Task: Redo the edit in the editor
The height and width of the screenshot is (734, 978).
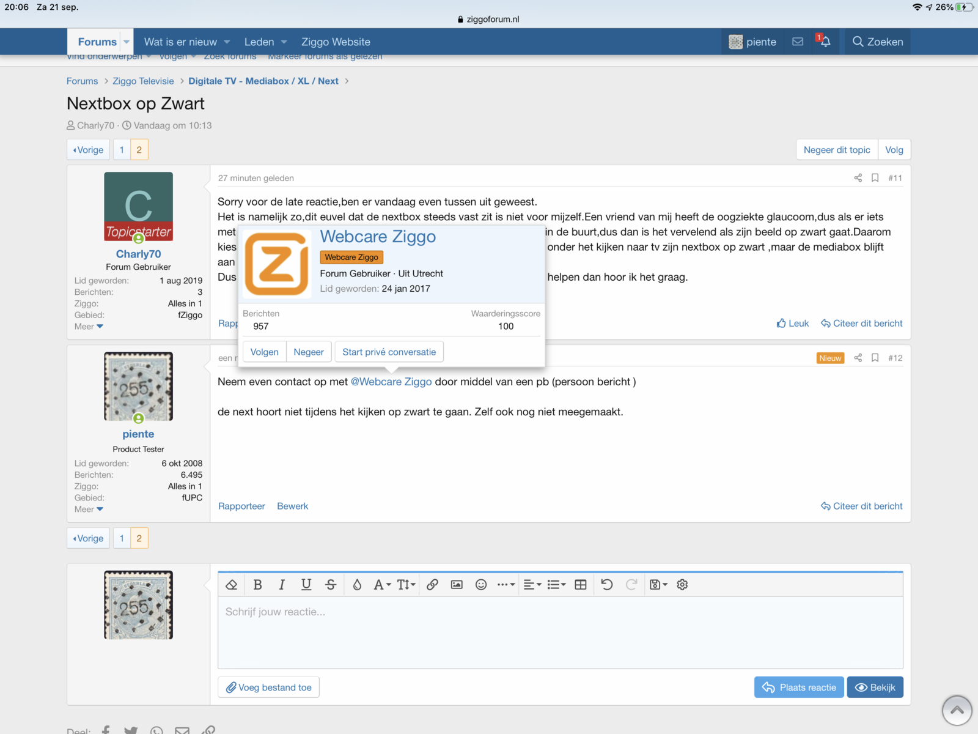Action: point(631,585)
